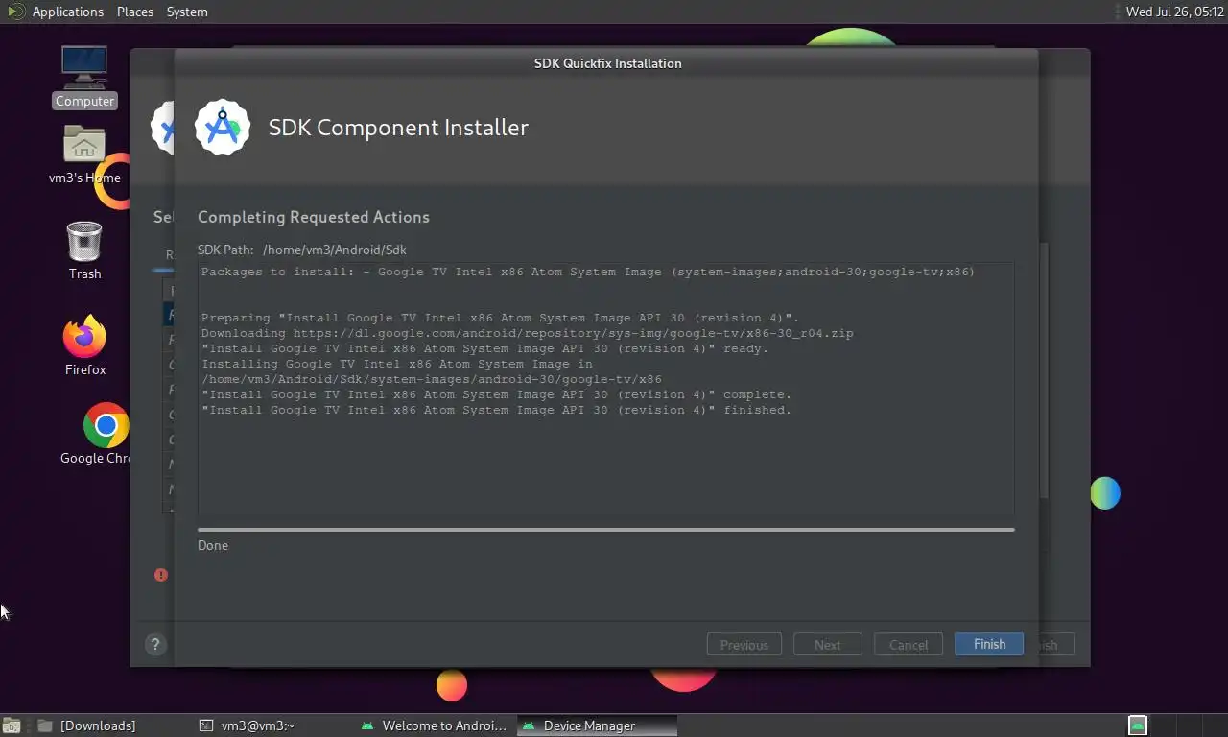Click the Cancel button in SDK installer
The width and height of the screenshot is (1228, 737).
point(909,644)
